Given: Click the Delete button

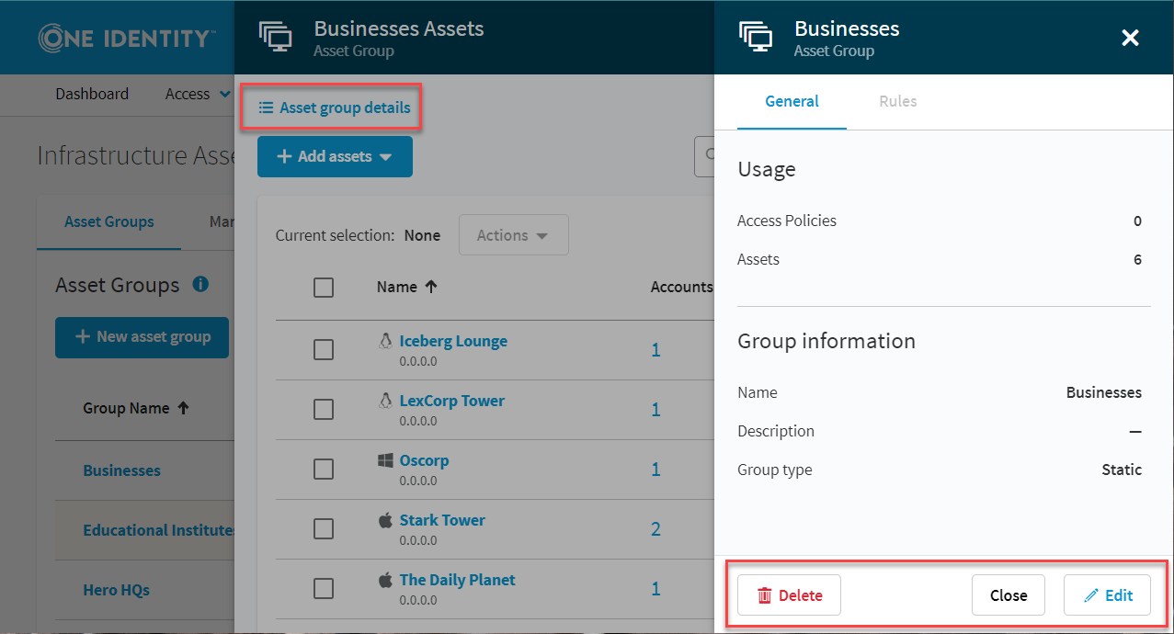Looking at the screenshot, I should (x=789, y=595).
